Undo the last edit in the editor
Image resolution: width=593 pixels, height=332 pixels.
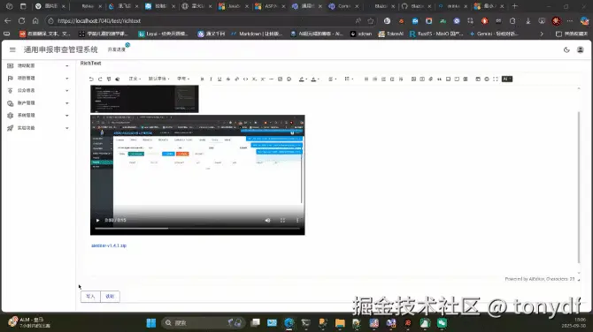pos(91,79)
